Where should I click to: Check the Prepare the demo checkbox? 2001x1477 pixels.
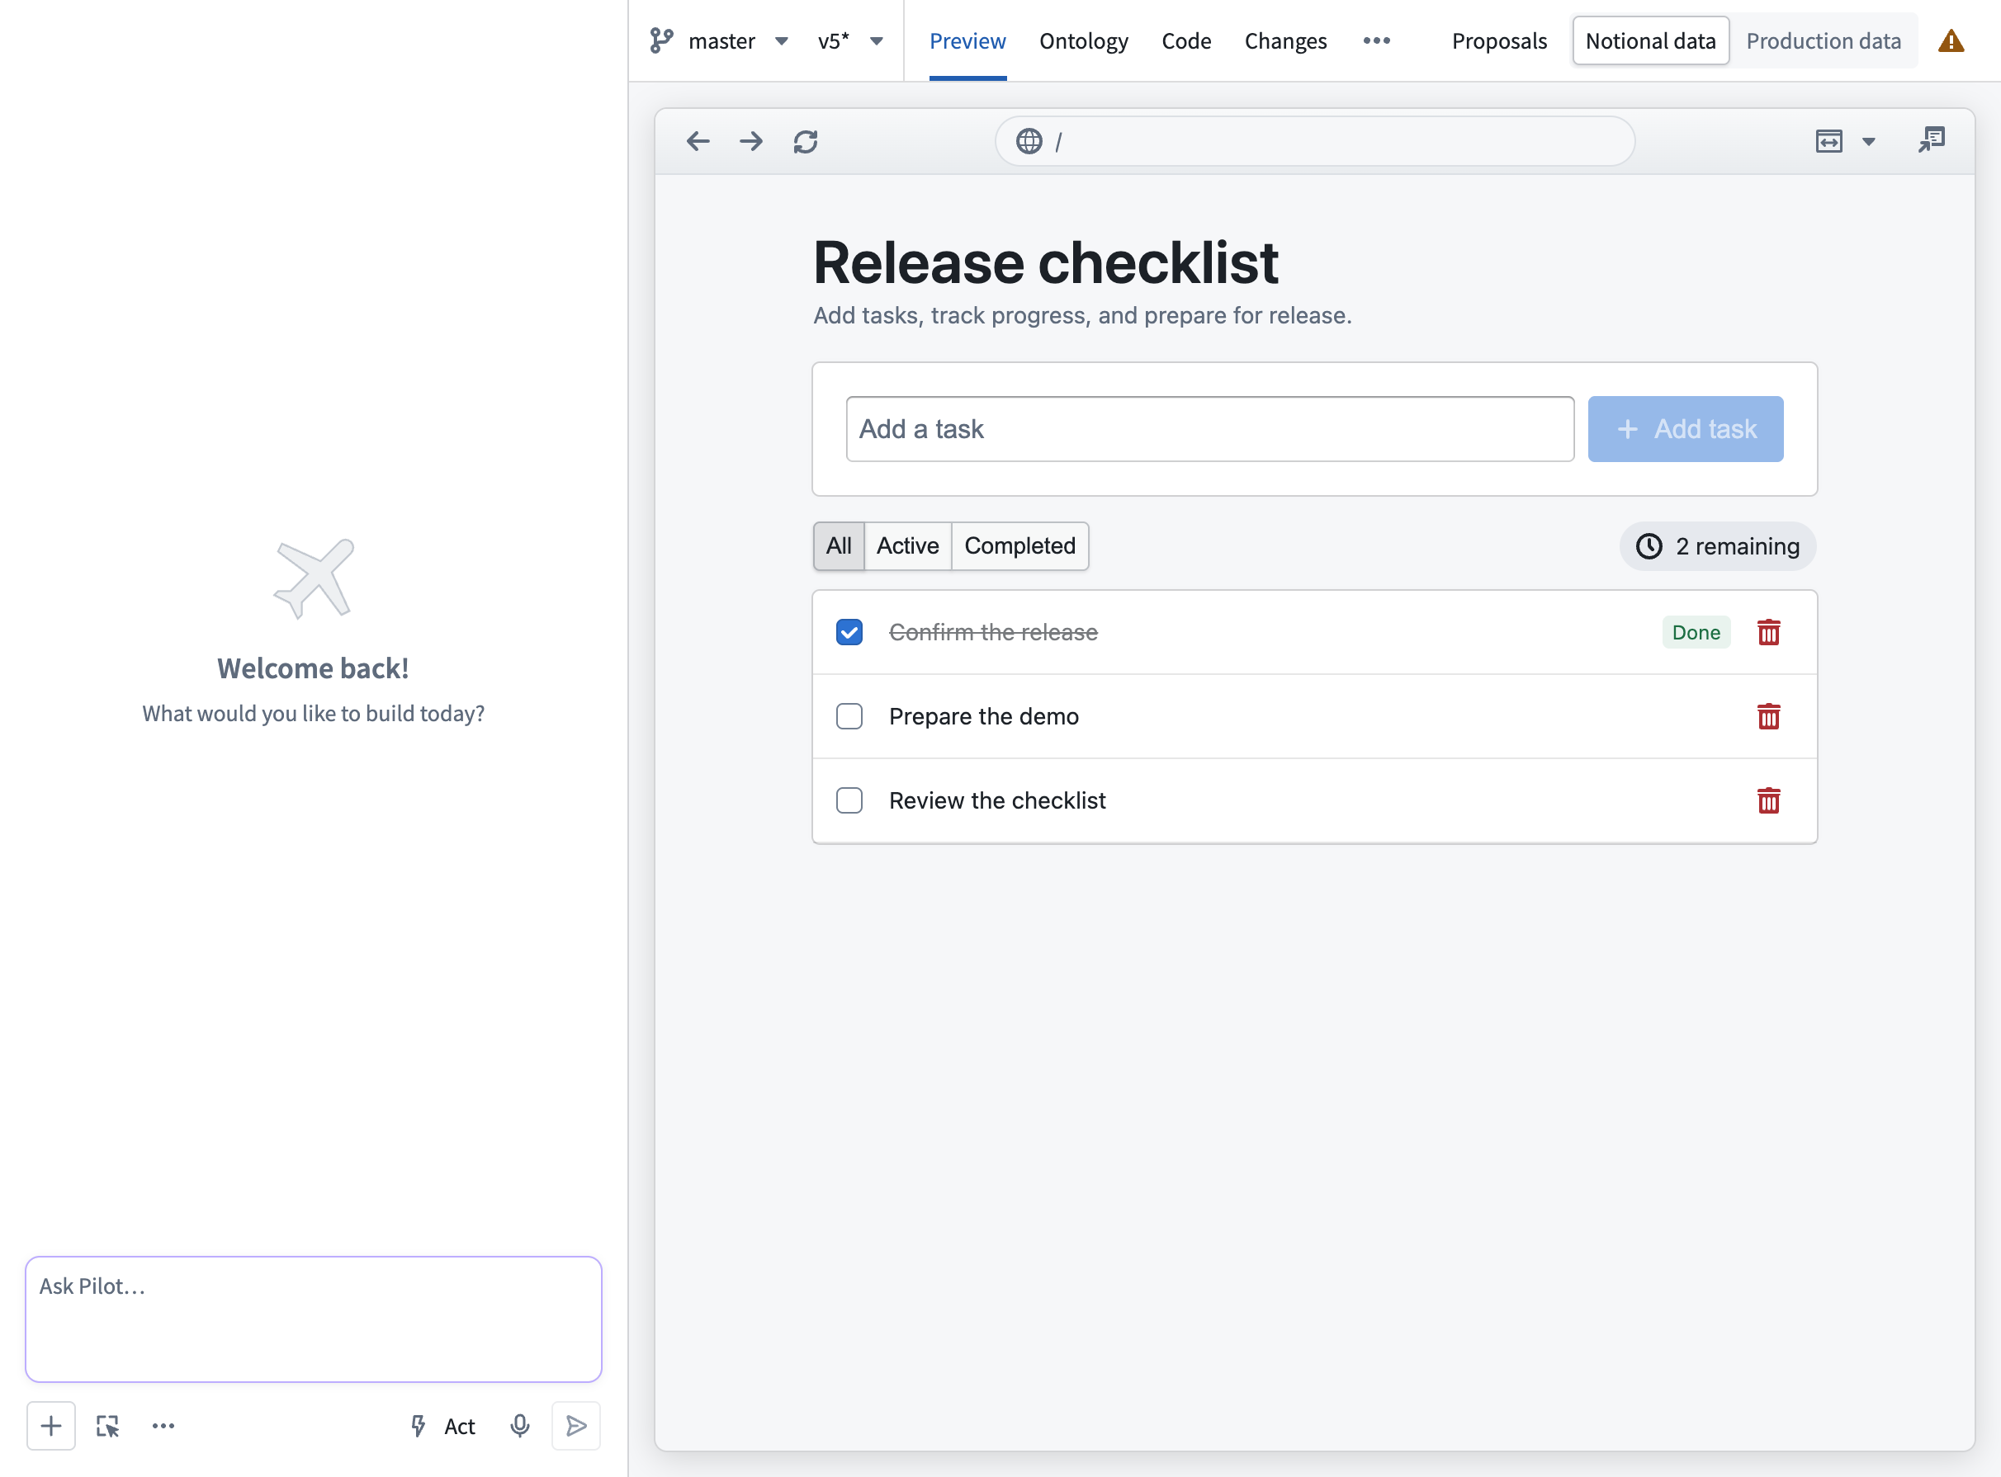point(849,716)
